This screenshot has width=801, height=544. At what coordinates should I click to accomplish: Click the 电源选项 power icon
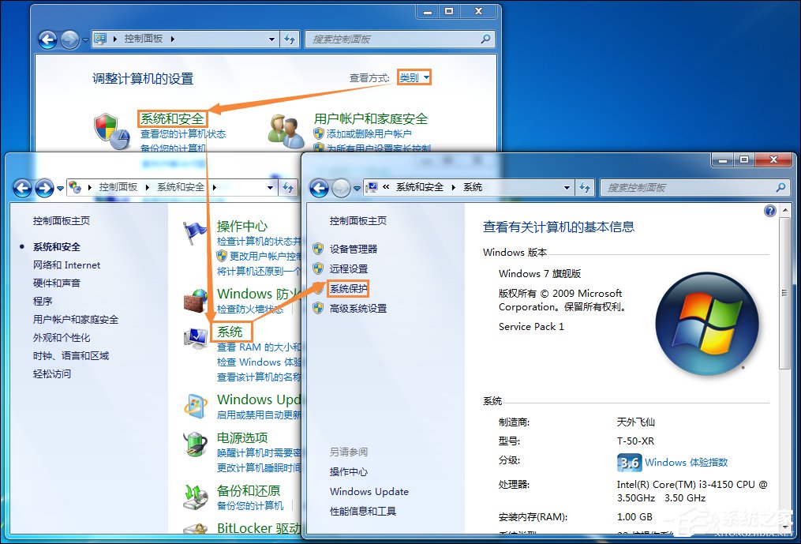coord(195,445)
